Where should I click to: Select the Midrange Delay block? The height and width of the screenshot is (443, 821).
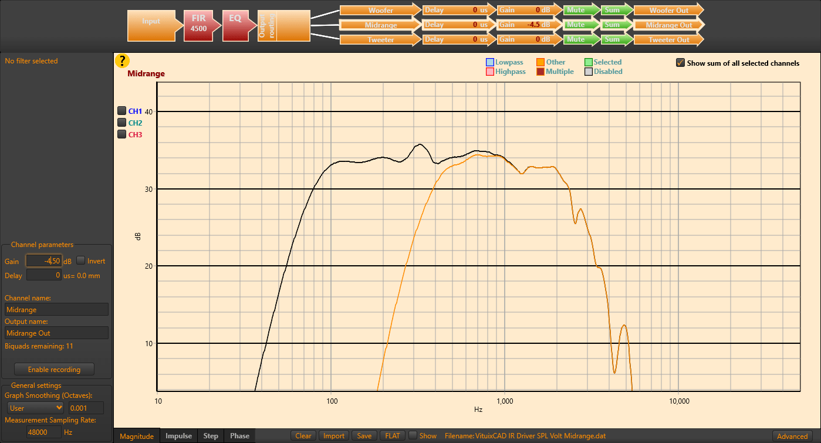(x=460, y=25)
